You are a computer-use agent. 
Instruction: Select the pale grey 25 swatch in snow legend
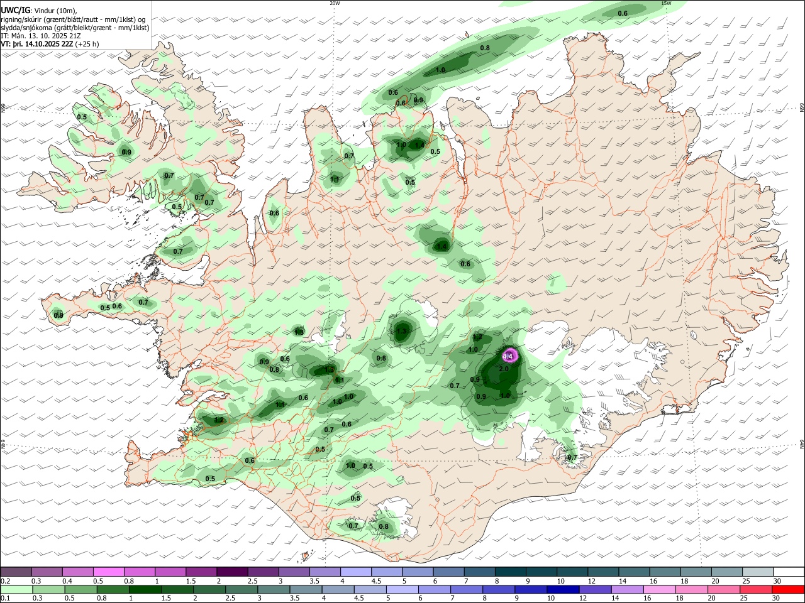click(x=757, y=572)
